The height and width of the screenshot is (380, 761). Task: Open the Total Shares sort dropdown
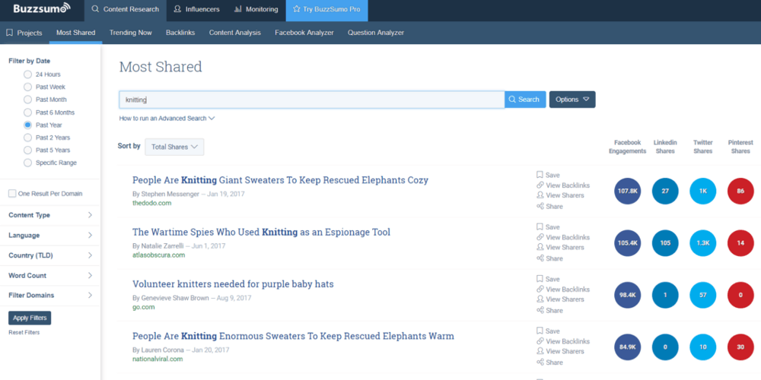pos(174,147)
